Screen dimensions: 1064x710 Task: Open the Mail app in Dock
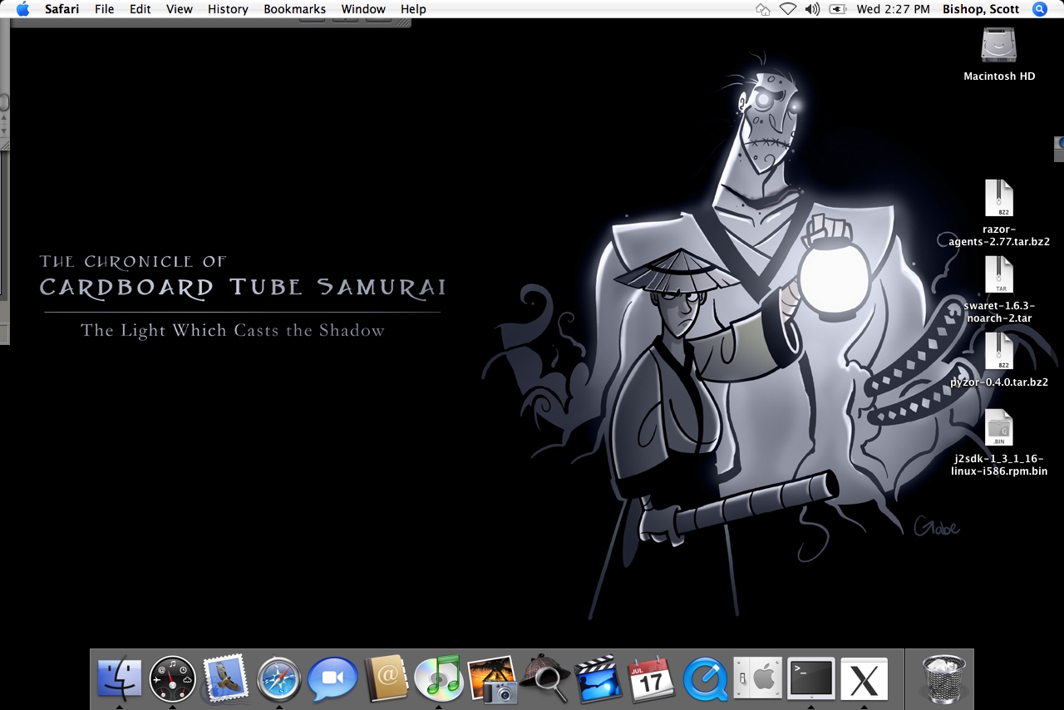coord(225,678)
